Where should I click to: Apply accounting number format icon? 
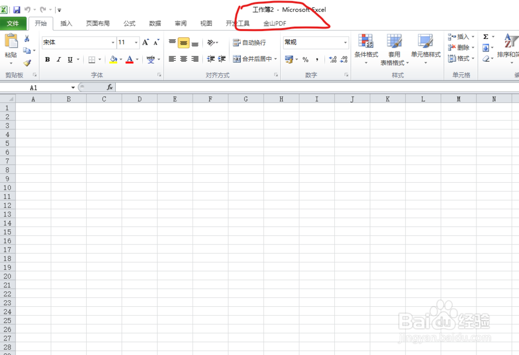coord(289,60)
